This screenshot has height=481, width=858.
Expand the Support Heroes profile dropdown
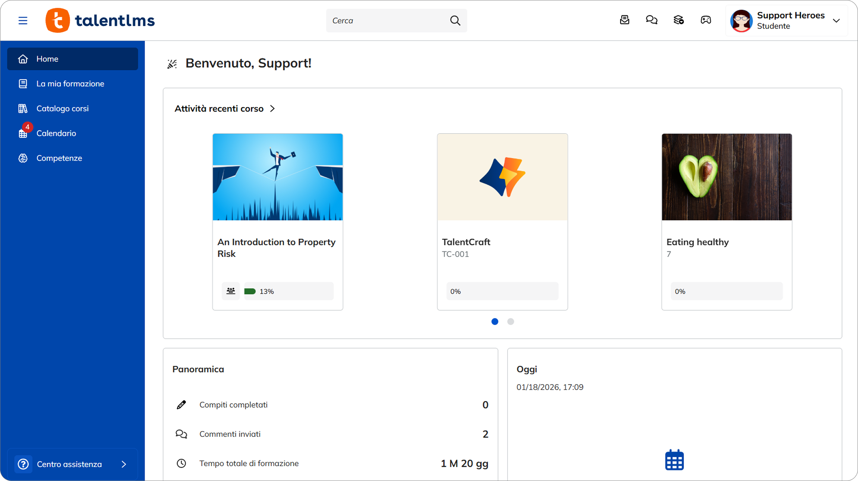pos(836,21)
